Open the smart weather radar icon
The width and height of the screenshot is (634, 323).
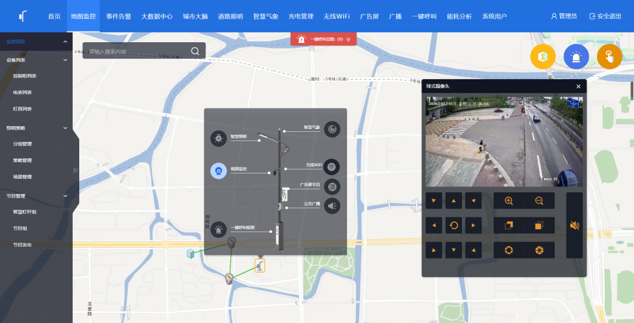[332, 129]
